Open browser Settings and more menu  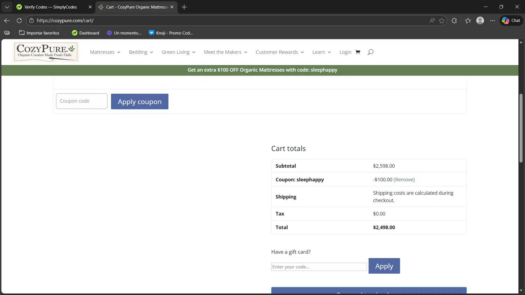point(492,21)
